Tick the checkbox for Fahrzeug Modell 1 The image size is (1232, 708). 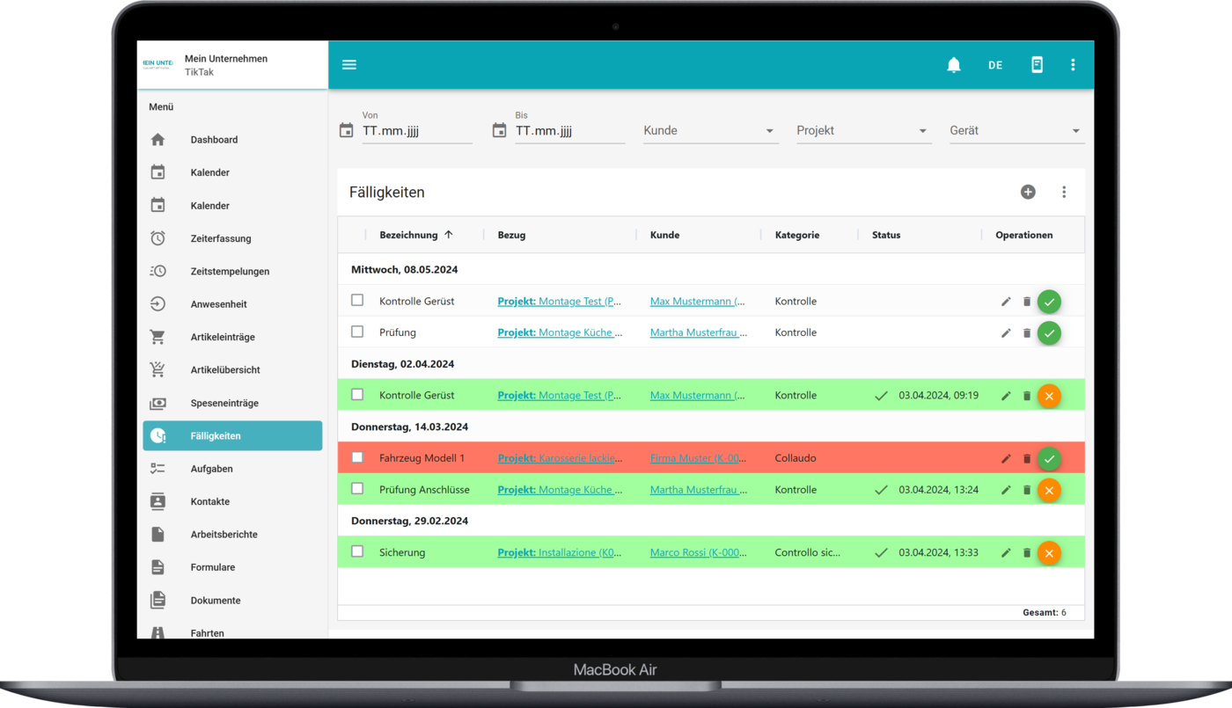(x=357, y=457)
